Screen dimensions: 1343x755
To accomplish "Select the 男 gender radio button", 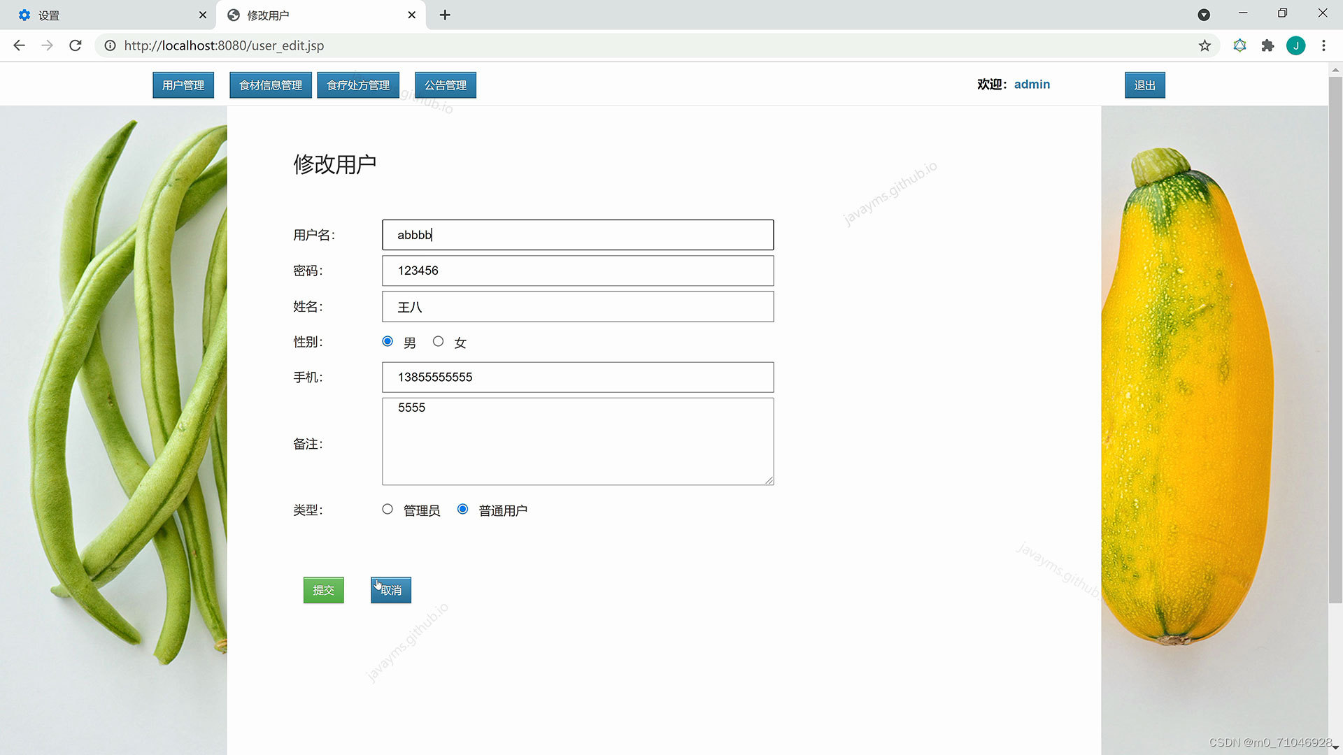I will 388,341.
